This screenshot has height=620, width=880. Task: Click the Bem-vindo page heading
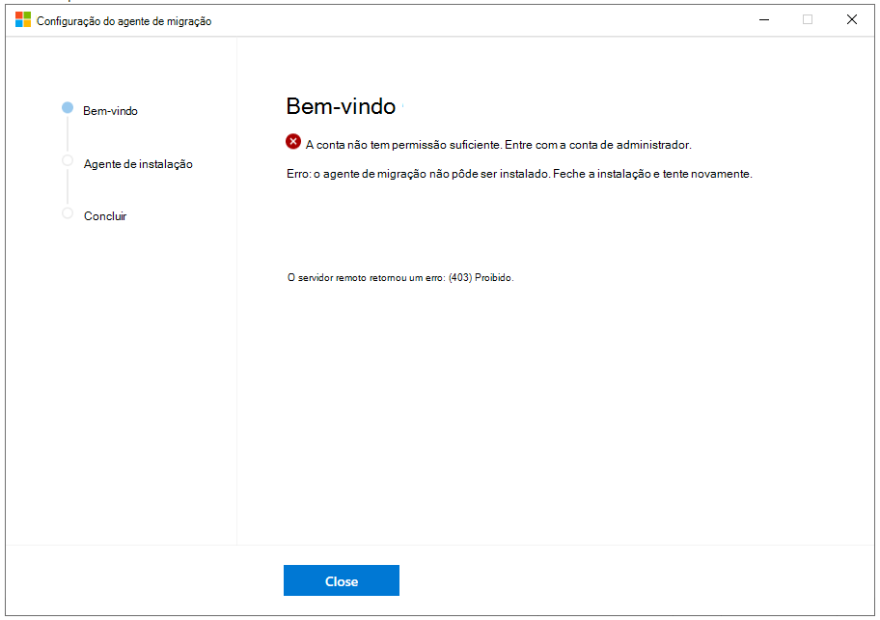(341, 106)
